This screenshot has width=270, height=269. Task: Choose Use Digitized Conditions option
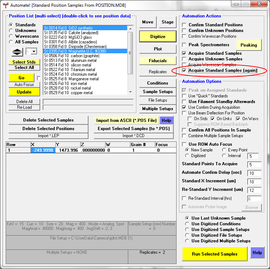point(187,224)
